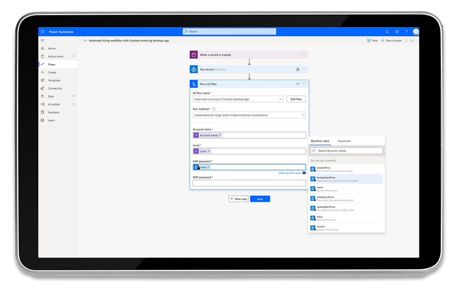The image size is (458, 300).
Task: Click the RDP password input field
Action: 249,183
